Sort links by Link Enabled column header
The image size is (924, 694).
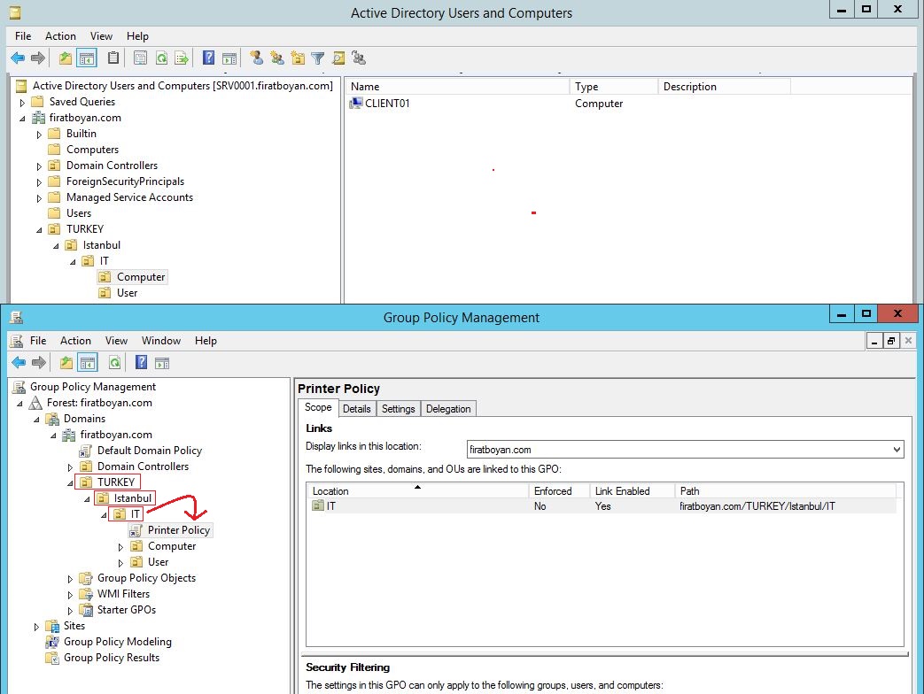[x=633, y=491]
